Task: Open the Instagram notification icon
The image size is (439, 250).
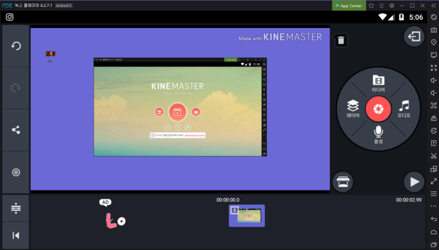Action: pyautogui.click(x=10, y=17)
